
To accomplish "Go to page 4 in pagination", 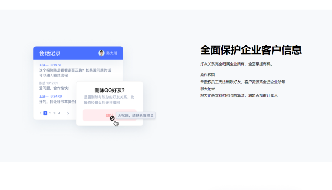I will pos(59,113).
